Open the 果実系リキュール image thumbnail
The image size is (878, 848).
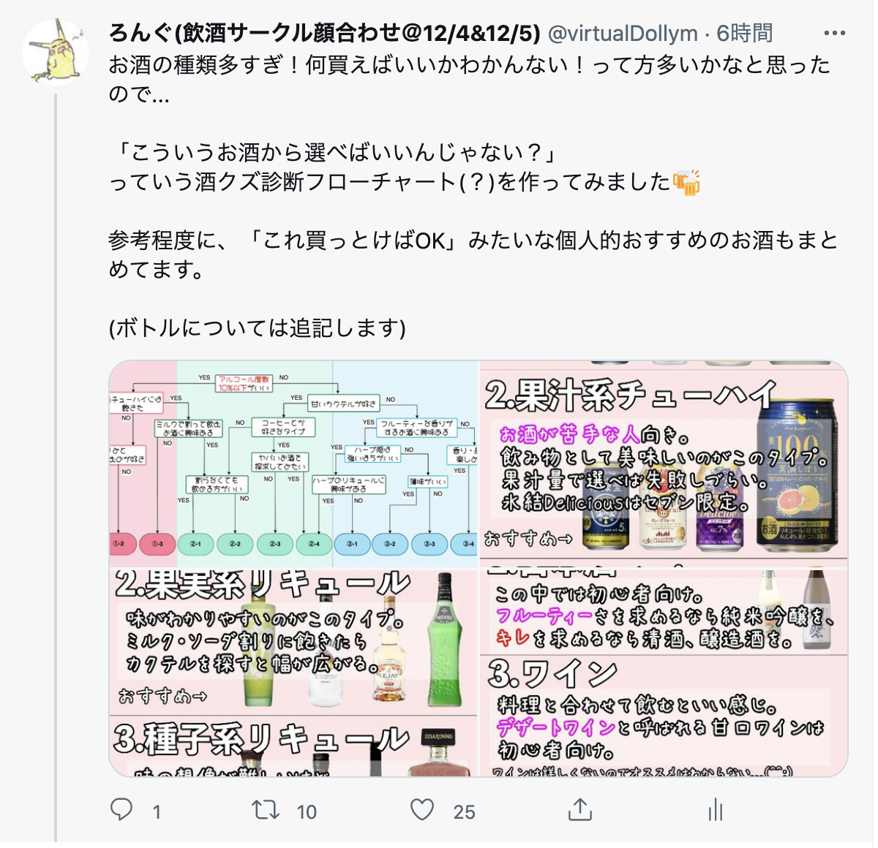pos(293,672)
